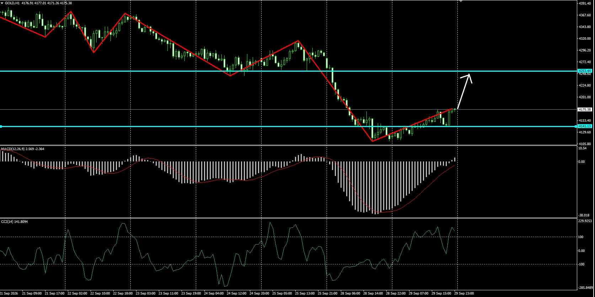Click the 22 Sep 10:00 time label
595x297 pixels.
point(100,294)
